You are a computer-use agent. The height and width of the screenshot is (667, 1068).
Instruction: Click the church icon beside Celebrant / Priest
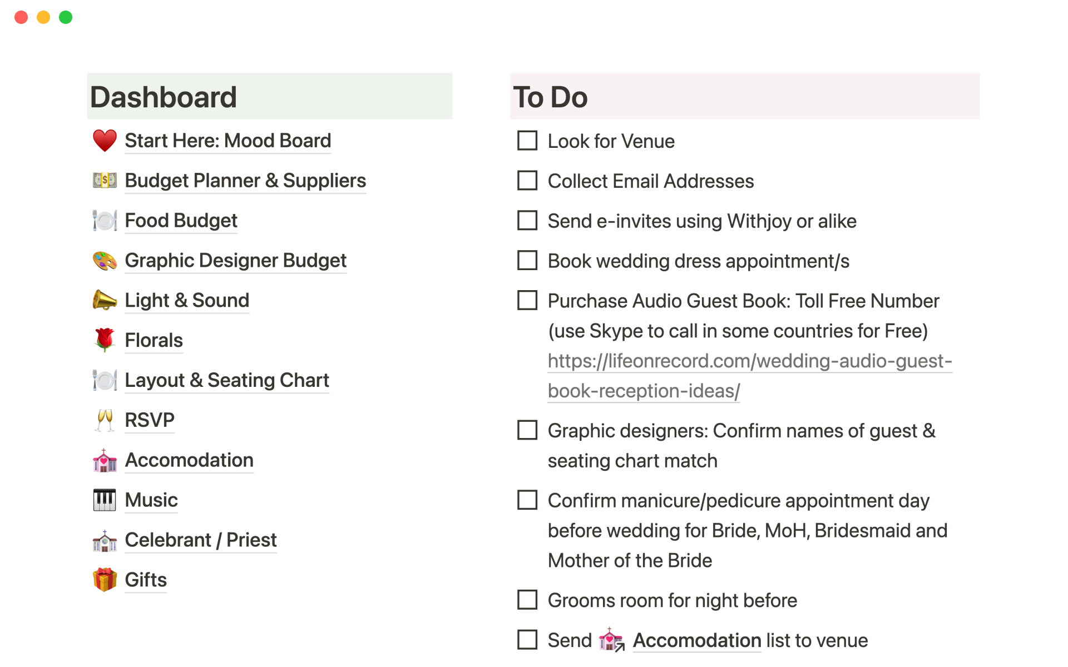pyautogui.click(x=105, y=540)
